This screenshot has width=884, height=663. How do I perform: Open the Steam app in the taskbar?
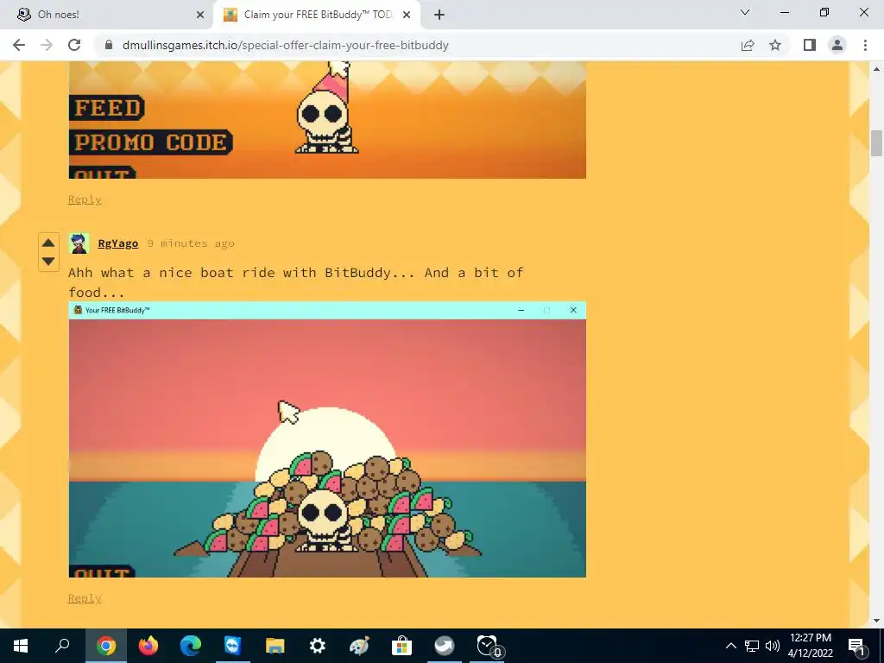coord(445,646)
